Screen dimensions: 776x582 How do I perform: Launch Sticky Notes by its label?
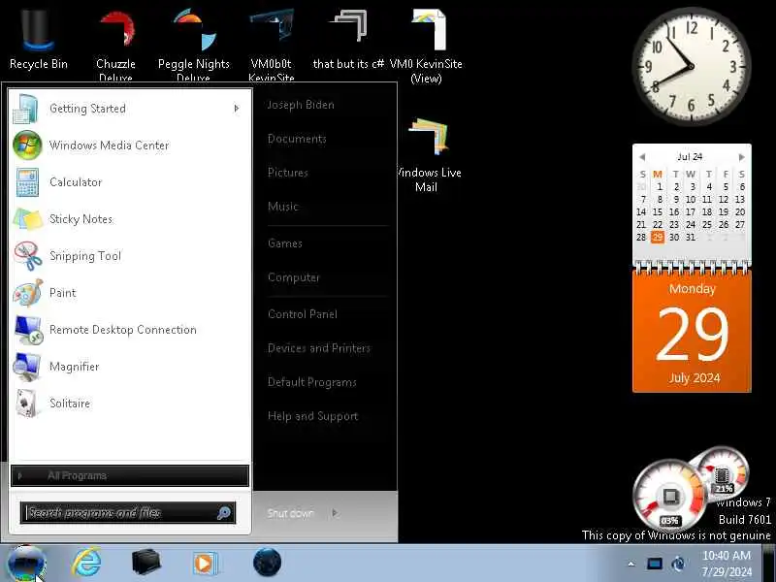pos(81,219)
